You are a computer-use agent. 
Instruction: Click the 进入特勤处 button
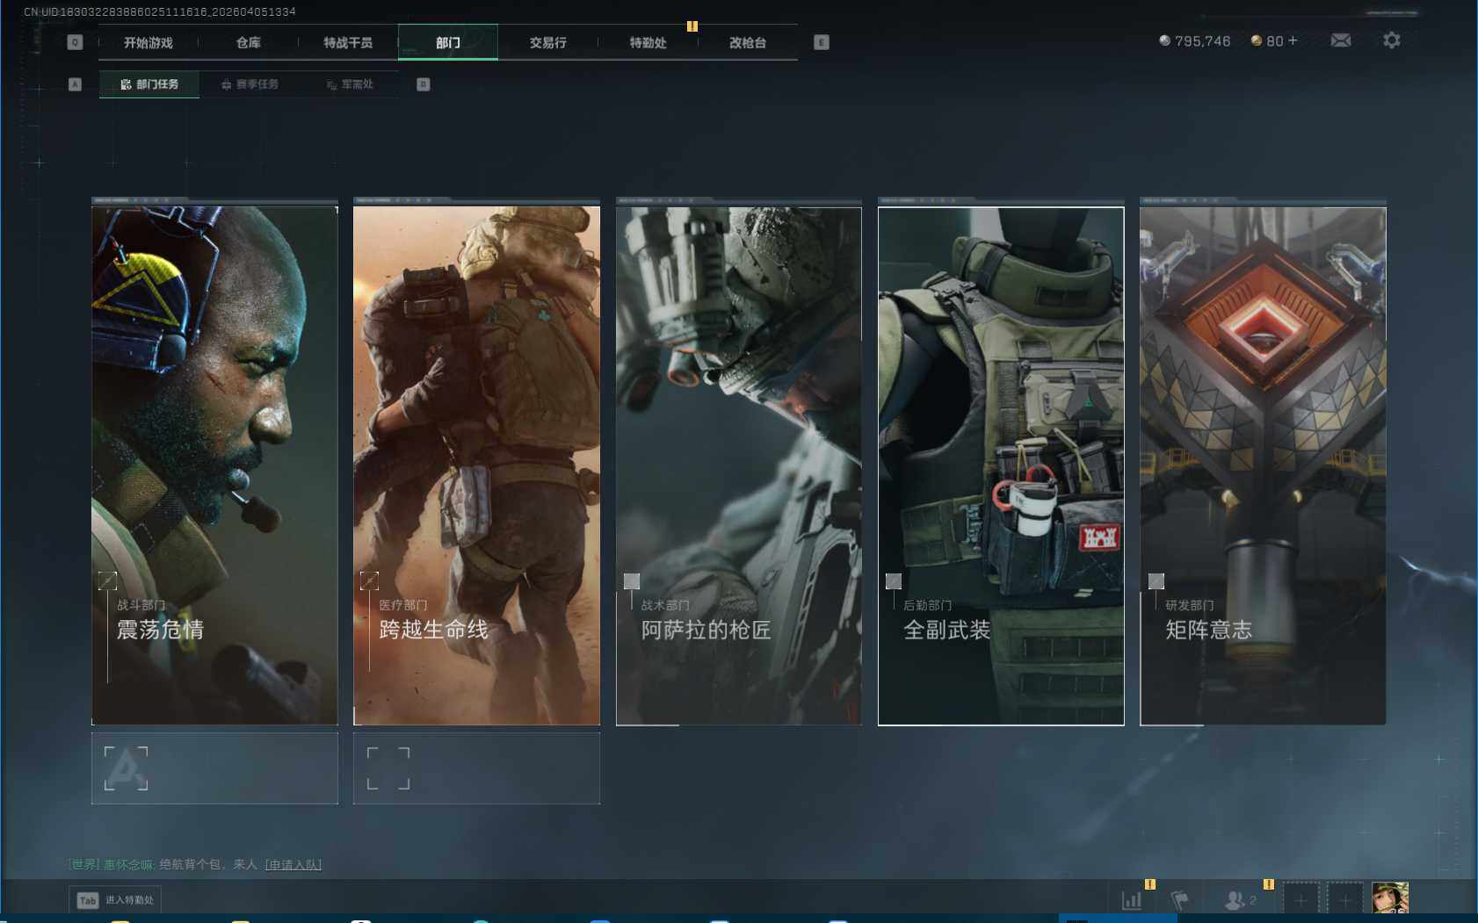tap(115, 900)
